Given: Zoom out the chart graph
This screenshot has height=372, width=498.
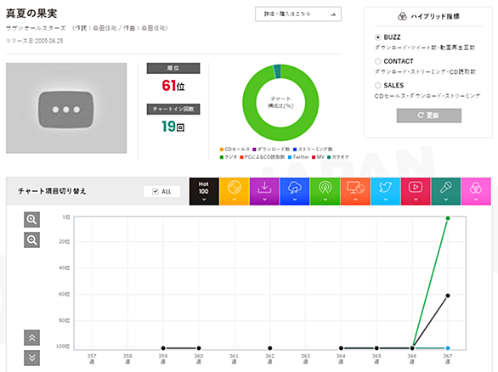Looking at the screenshot, I should click(31, 240).
